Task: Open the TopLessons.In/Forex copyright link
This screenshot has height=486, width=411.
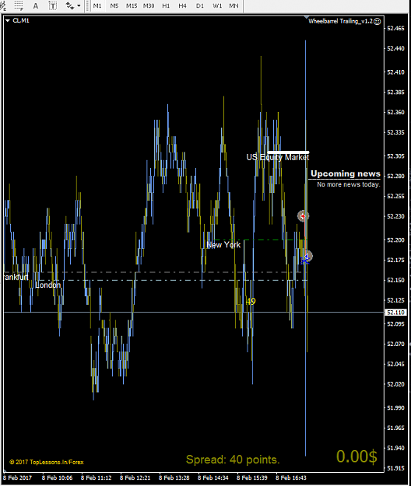Action: tap(47, 462)
